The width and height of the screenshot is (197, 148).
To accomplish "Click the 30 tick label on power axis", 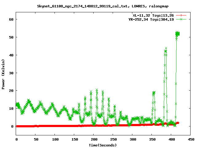I will click(11, 73).
